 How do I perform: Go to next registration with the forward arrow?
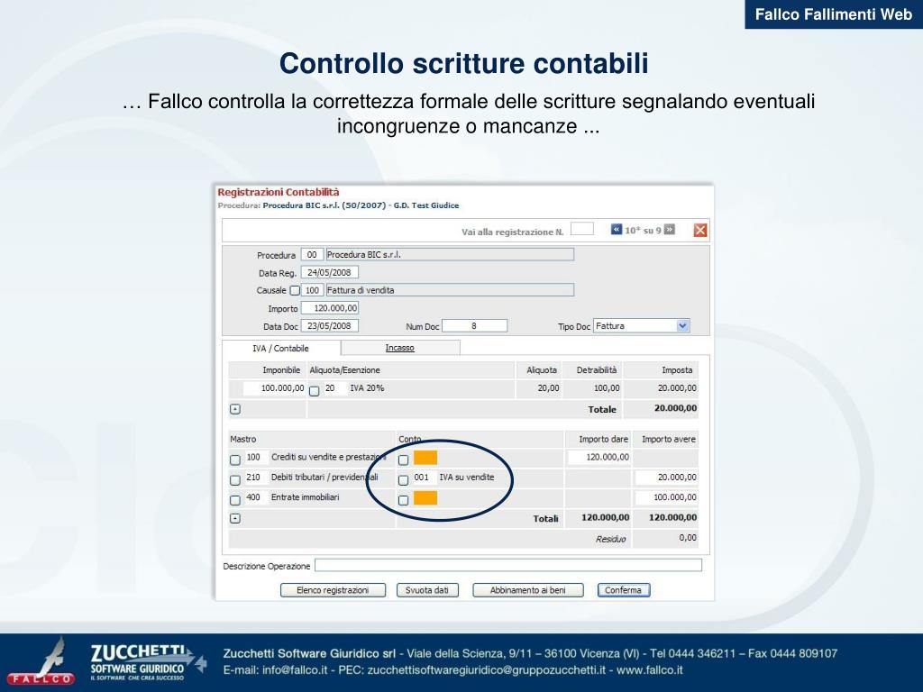(x=670, y=230)
